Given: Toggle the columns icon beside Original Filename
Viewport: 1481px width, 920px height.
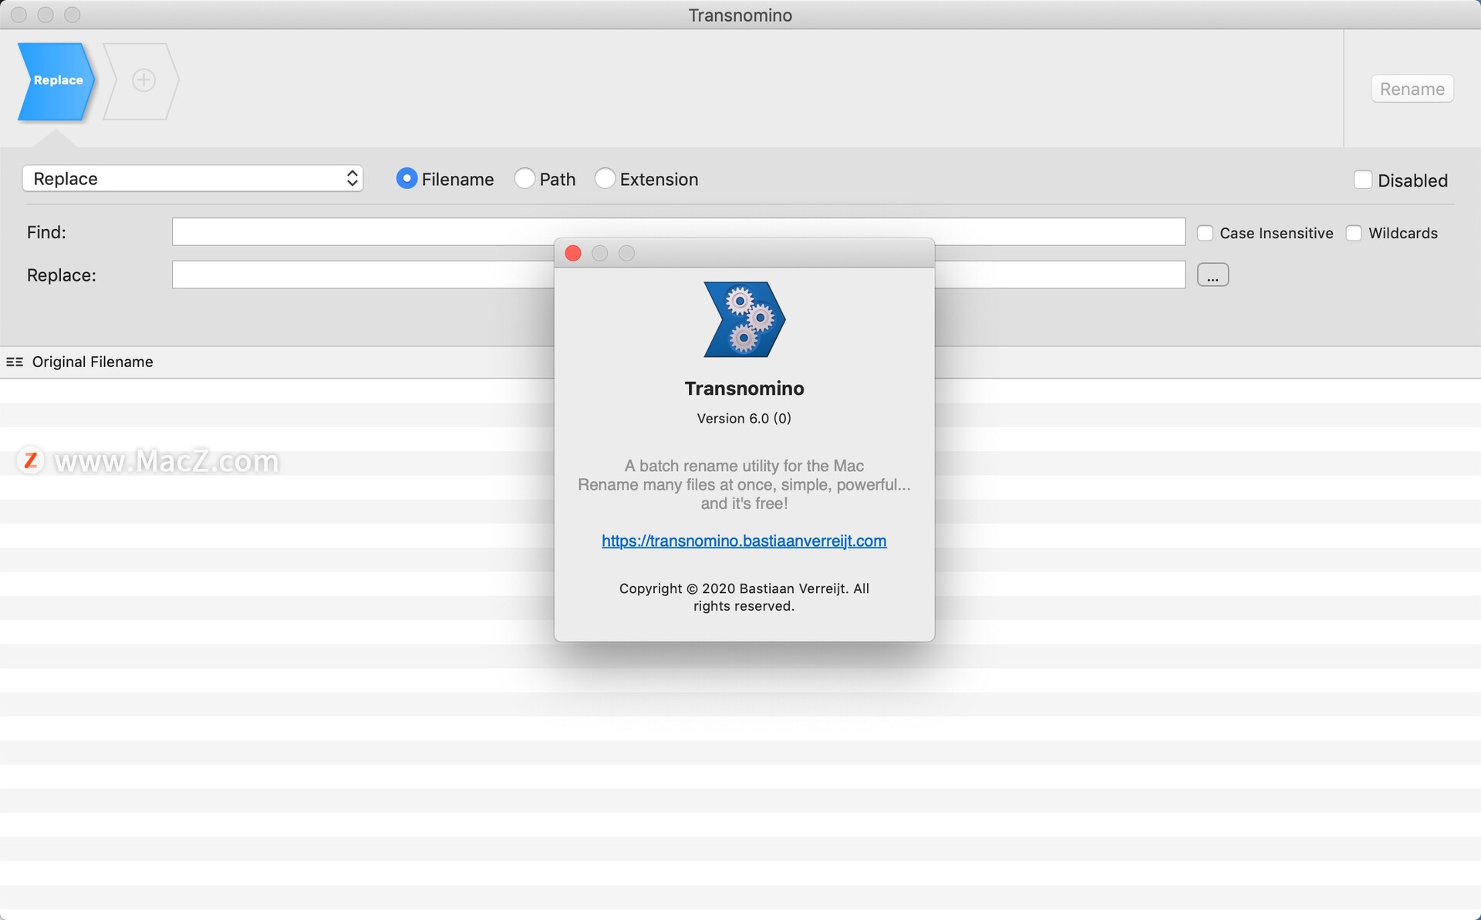Looking at the screenshot, I should coord(15,362).
